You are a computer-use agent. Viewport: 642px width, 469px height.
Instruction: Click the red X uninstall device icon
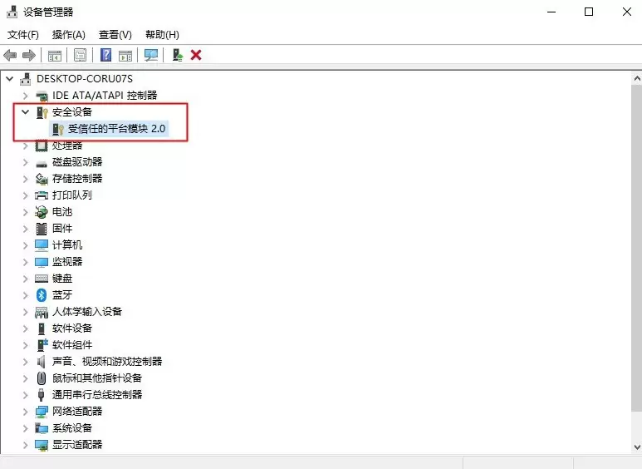[196, 55]
